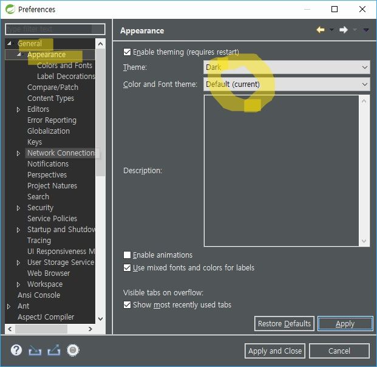Toggle Enable theming checkbox

click(127, 52)
